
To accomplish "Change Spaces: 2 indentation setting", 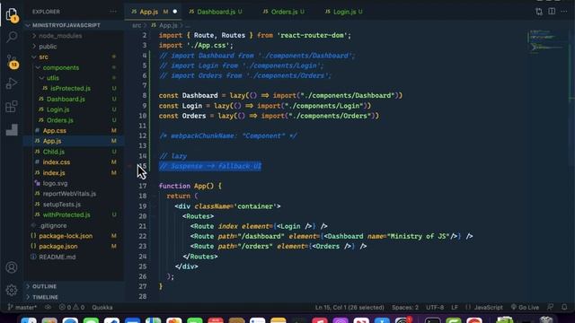I will tap(405, 307).
